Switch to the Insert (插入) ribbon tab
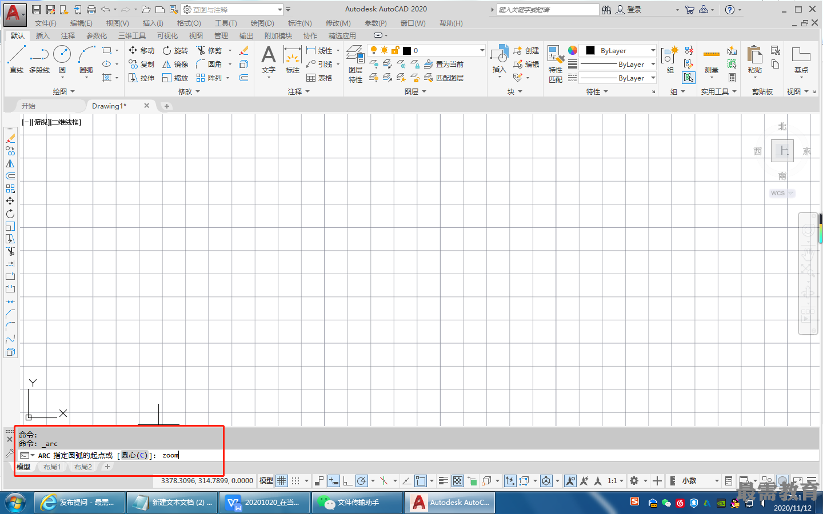823x514 pixels. (43, 35)
